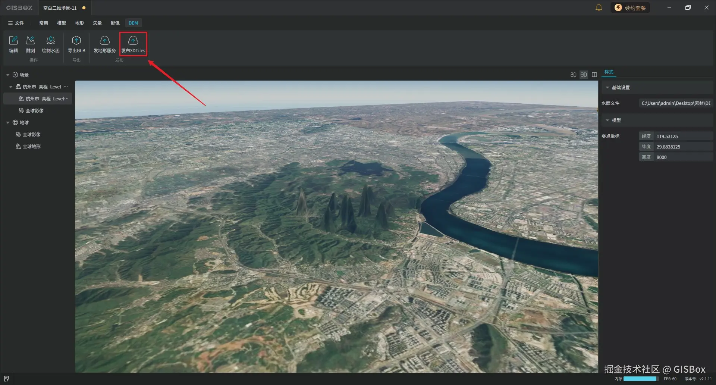Click the 版本号 v2.1.11 version text
Screen dimensions: 716x385
coord(698,379)
